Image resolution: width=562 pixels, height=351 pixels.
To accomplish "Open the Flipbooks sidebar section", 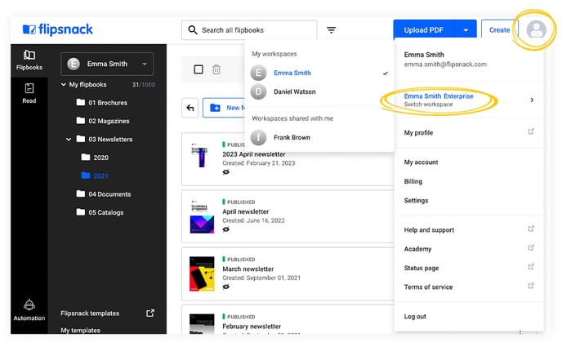I will [29, 60].
